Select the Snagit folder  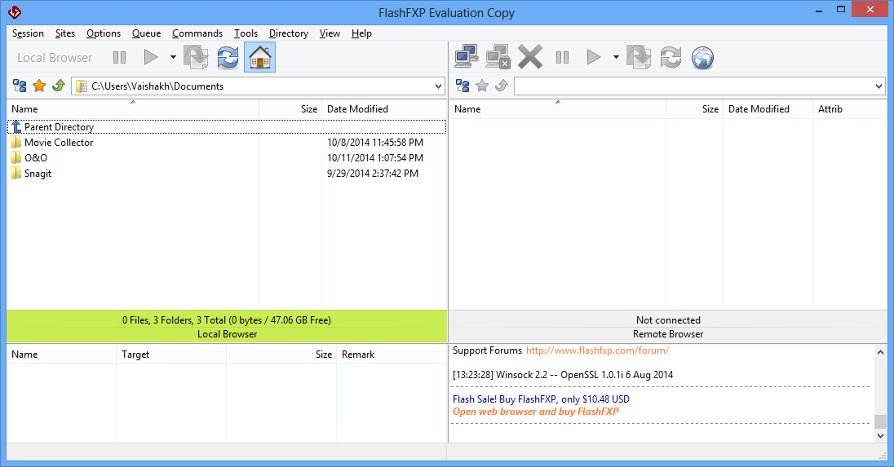click(x=227, y=173)
